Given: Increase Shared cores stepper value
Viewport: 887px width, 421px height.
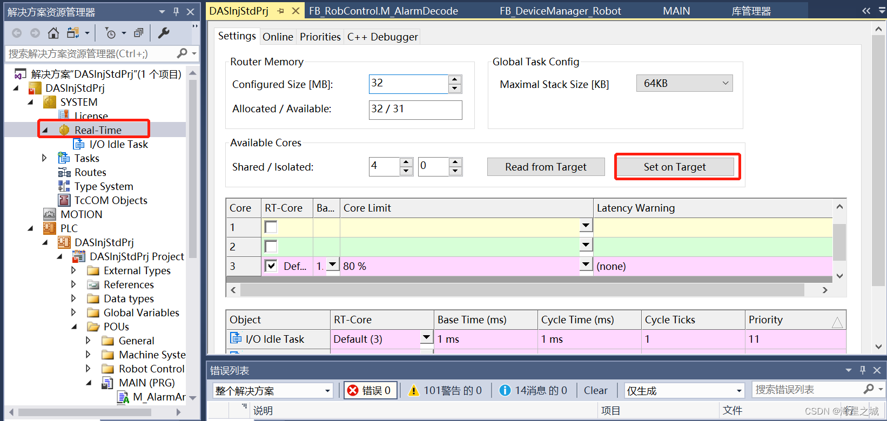Looking at the screenshot, I should [x=406, y=162].
